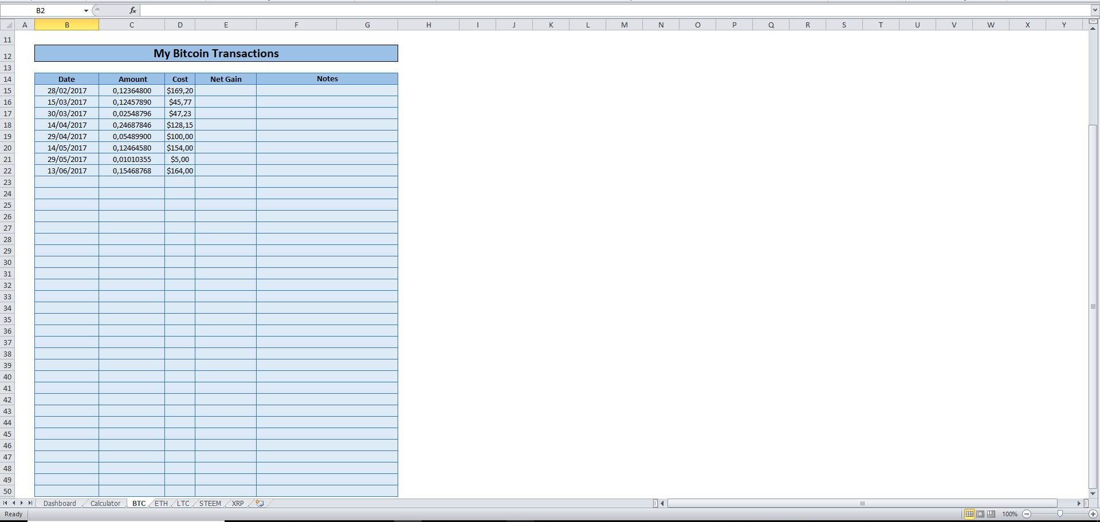Screen dimensions: 1100x522
Task: Click the Insert Worksheet tab icon
Action: (x=258, y=504)
